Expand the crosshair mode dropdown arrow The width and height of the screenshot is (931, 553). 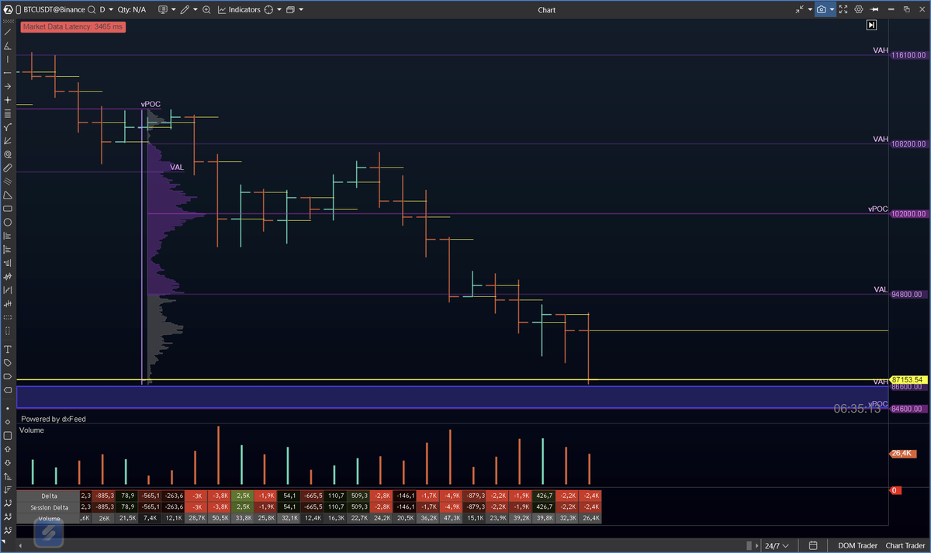pos(279,10)
